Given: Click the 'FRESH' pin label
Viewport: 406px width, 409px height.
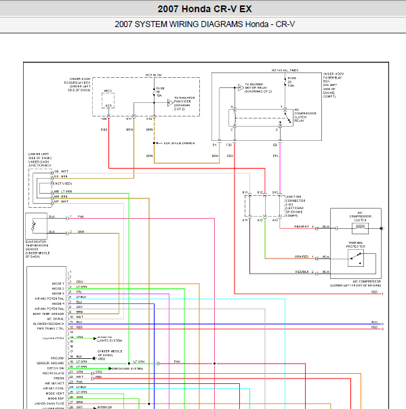Looking at the screenshot, I should point(59,379).
